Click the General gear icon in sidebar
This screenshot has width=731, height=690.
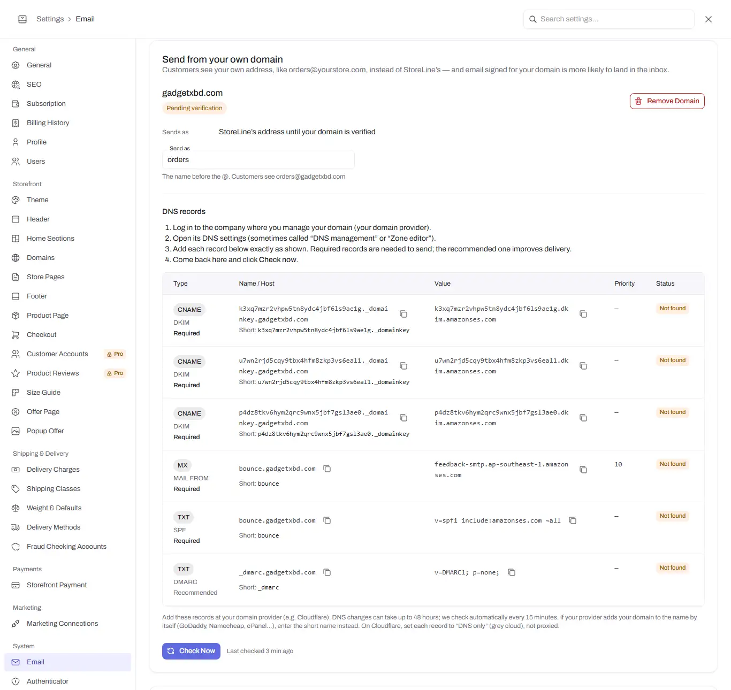16,65
